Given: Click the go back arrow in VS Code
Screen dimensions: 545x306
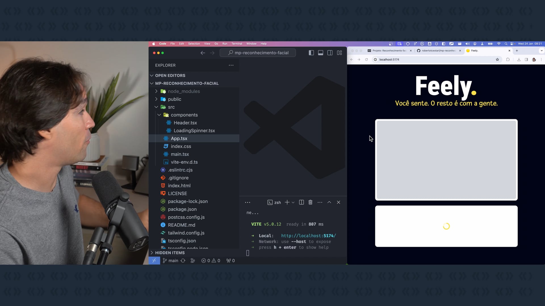Looking at the screenshot, I should tap(203, 53).
